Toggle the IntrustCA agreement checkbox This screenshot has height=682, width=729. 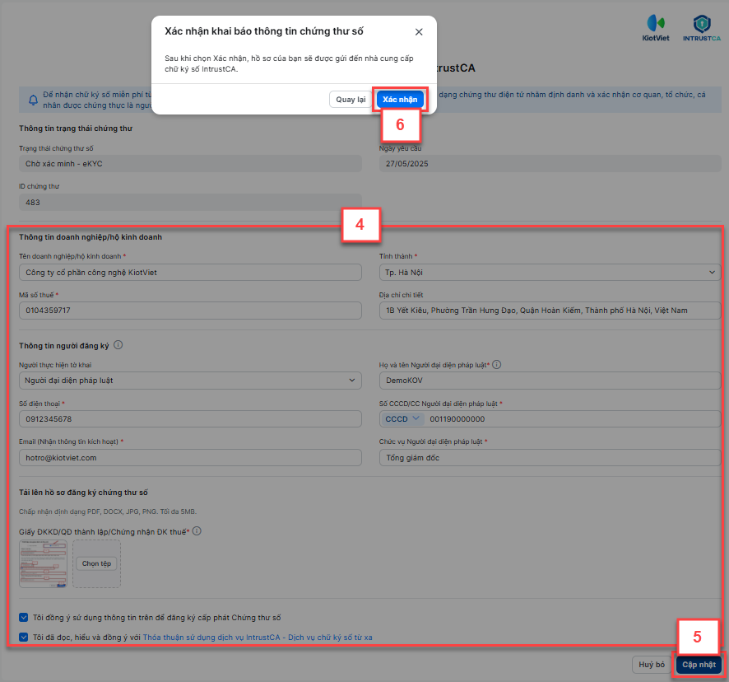click(x=23, y=637)
